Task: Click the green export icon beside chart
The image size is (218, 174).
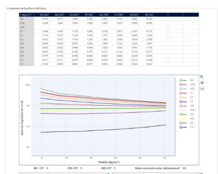Action: pos(202,82)
